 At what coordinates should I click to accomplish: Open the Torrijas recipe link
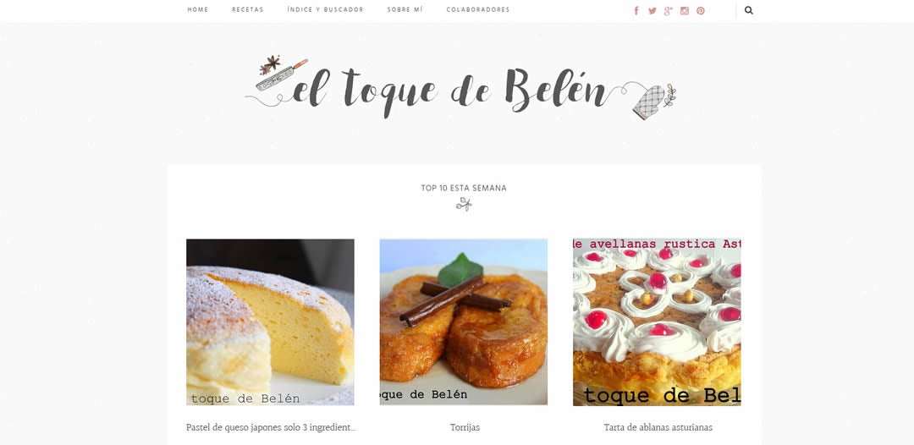[x=465, y=427]
